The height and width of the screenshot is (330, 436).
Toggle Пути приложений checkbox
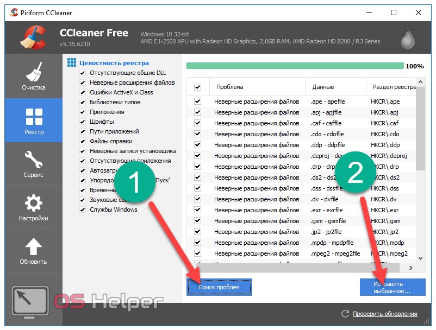point(83,131)
